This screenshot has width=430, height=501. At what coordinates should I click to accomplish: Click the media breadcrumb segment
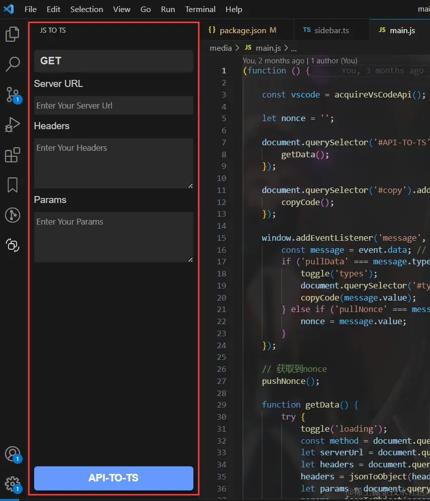(221, 48)
